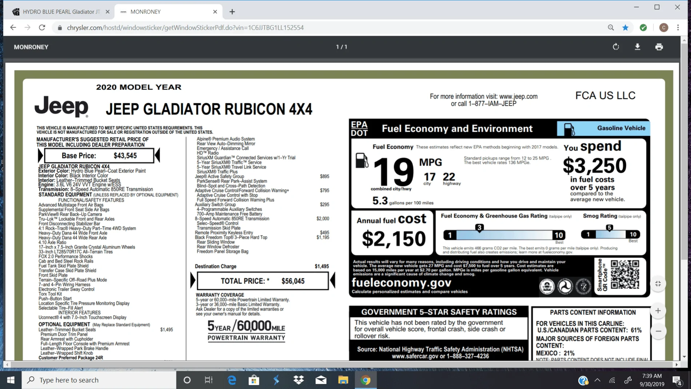Open the browser zoom indicator

pyautogui.click(x=611, y=28)
